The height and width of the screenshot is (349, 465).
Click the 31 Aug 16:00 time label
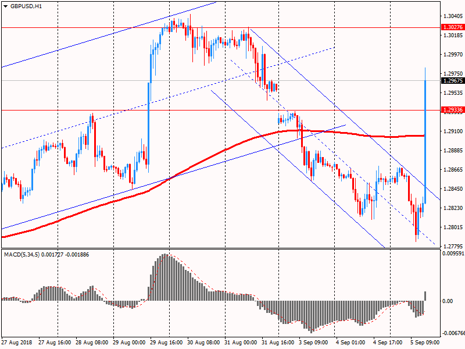278,343
